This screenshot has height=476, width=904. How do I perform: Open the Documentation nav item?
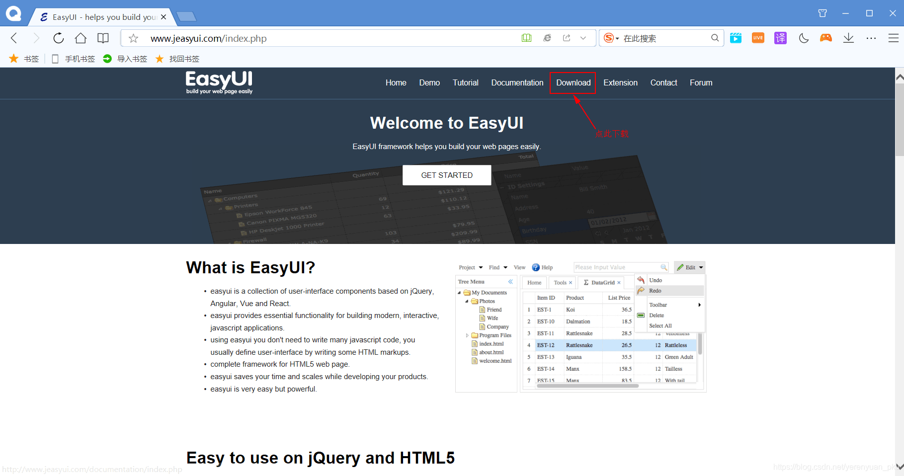pos(517,82)
